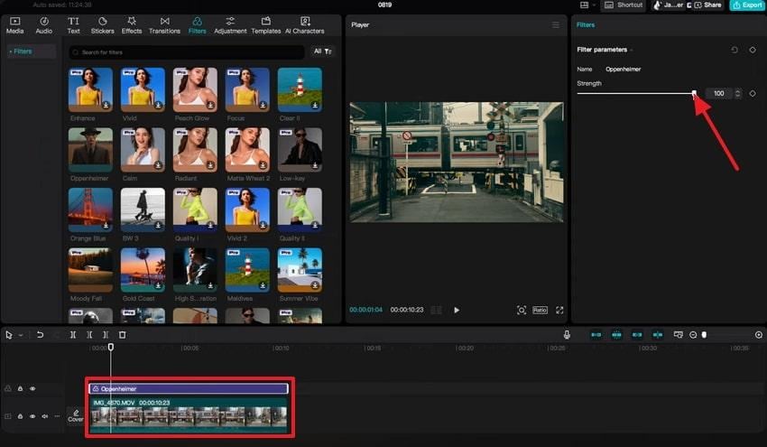Click the Strength slider handle

tap(694, 93)
